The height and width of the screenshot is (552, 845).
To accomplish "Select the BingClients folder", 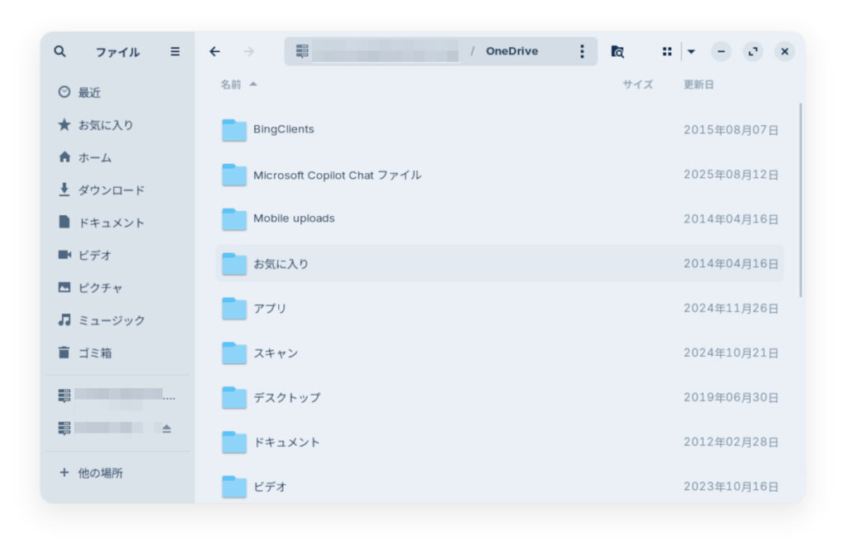I will point(283,129).
